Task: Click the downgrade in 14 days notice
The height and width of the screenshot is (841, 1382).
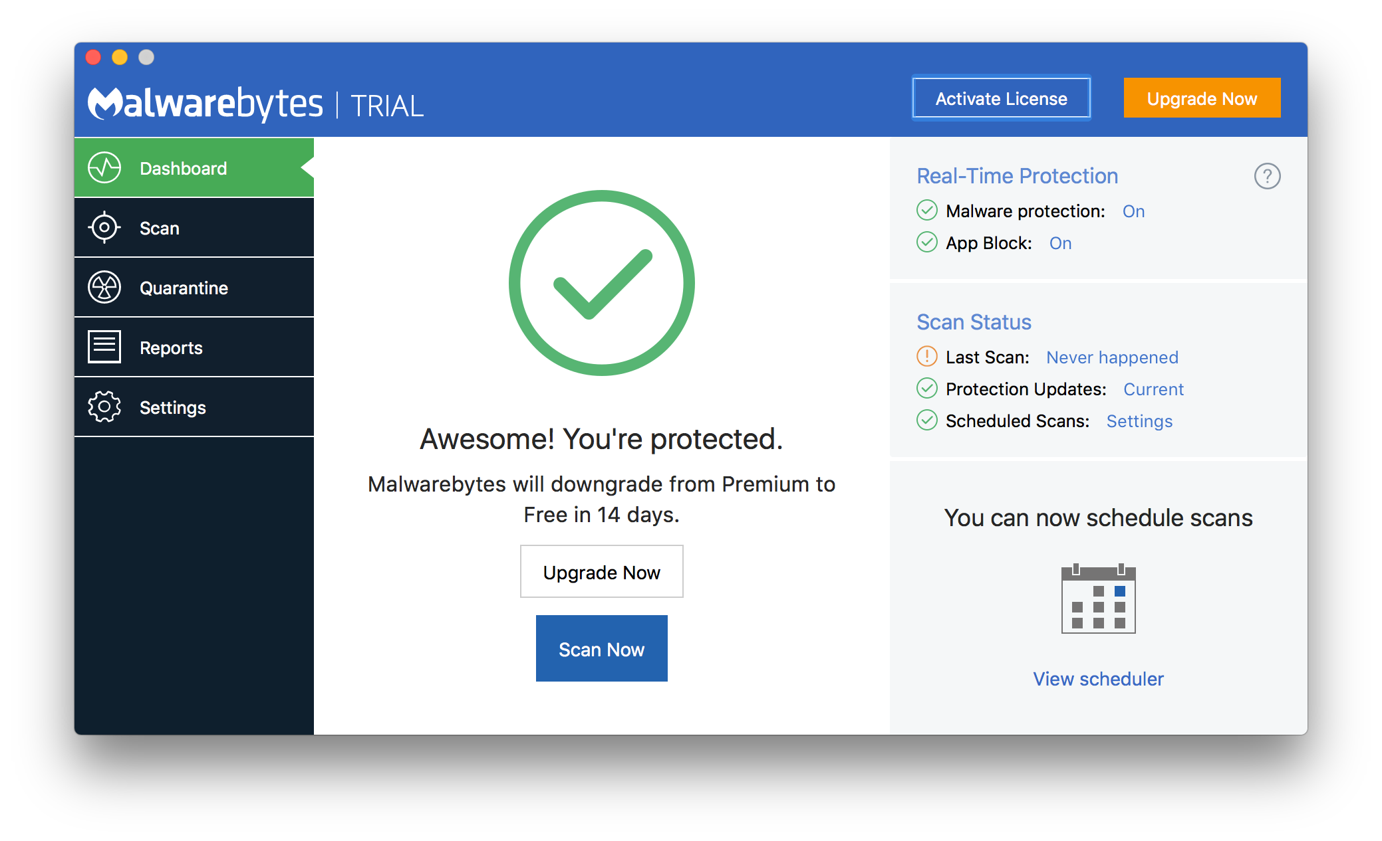Action: [x=601, y=499]
